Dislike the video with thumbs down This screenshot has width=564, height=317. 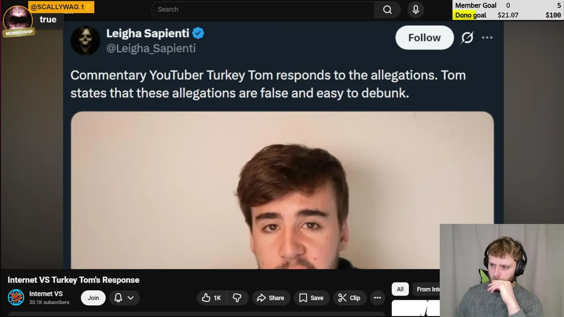click(x=237, y=298)
